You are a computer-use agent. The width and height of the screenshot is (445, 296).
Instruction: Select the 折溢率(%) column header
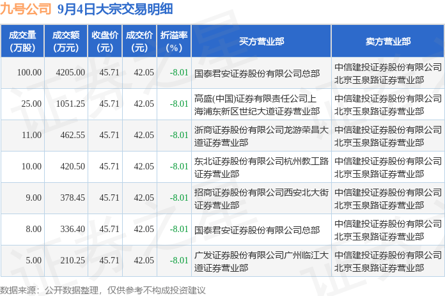[174, 41]
